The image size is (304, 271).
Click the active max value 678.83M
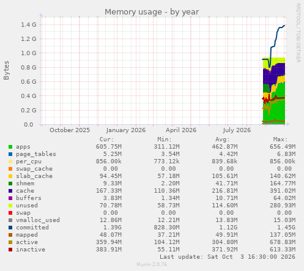pyautogui.click(x=283, y=242)
